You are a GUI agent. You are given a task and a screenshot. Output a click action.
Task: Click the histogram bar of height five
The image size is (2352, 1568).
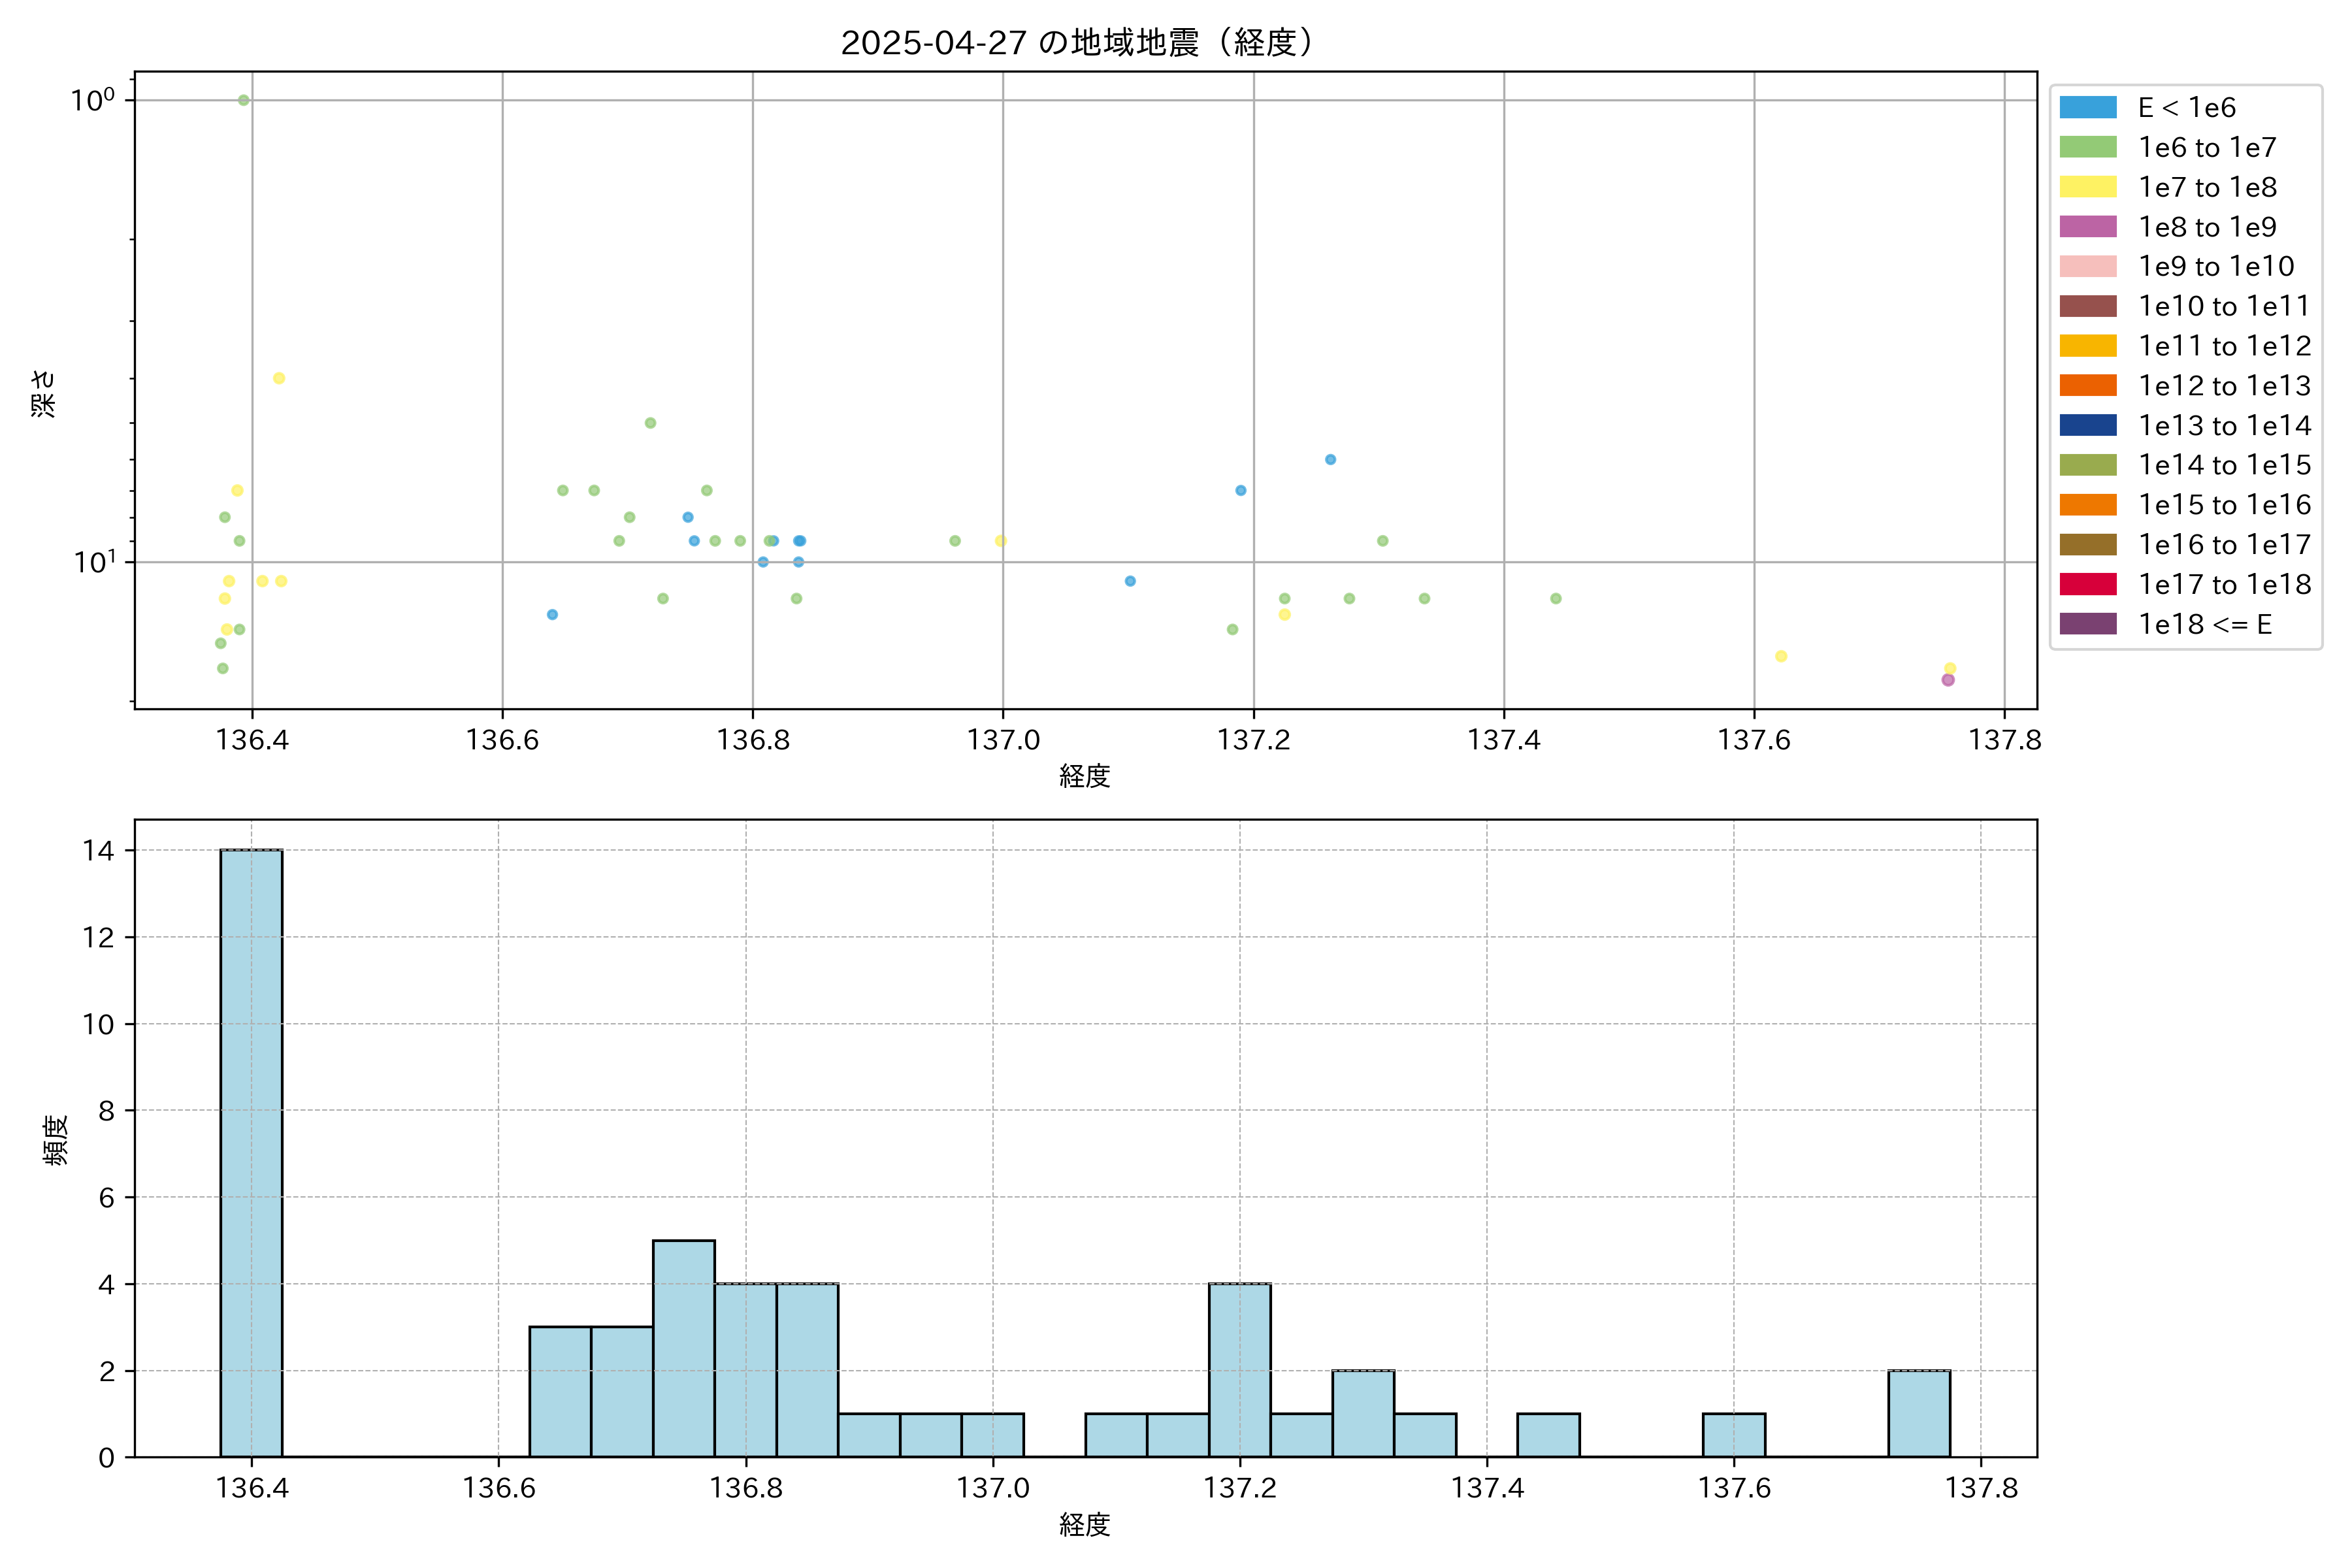tap(683, 1348)
